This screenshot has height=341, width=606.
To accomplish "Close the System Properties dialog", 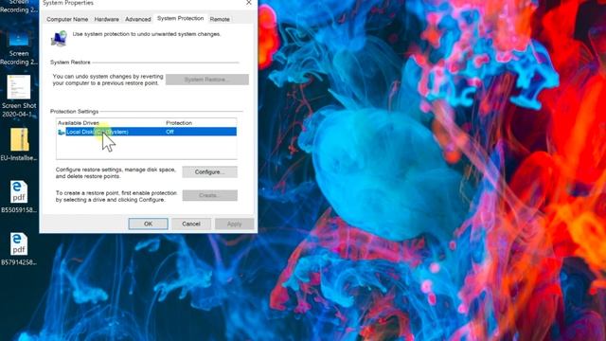I will point(249,3).
